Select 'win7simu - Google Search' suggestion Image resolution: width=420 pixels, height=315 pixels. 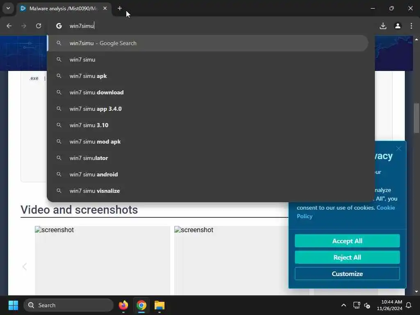coord(208,43)
